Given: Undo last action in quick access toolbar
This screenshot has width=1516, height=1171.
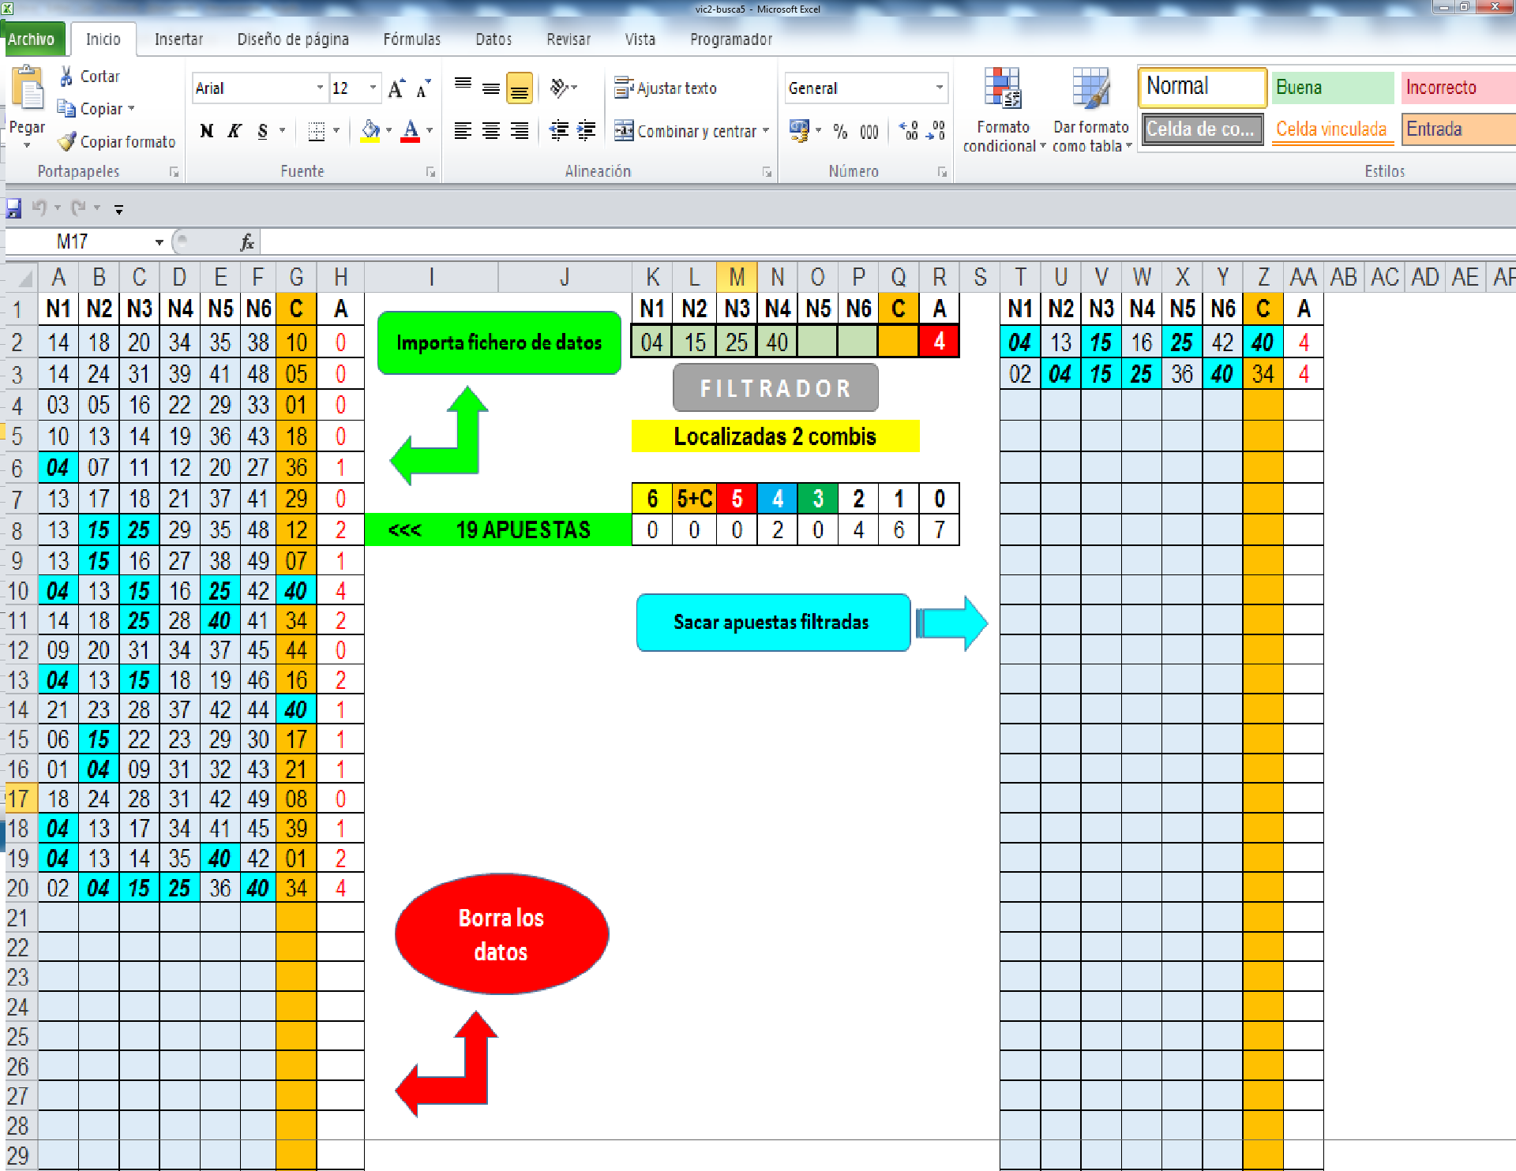Looking at the screenshot, I should coord(39,208).
